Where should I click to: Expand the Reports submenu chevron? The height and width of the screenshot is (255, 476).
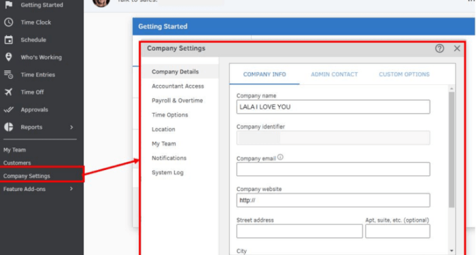(71, 127)
